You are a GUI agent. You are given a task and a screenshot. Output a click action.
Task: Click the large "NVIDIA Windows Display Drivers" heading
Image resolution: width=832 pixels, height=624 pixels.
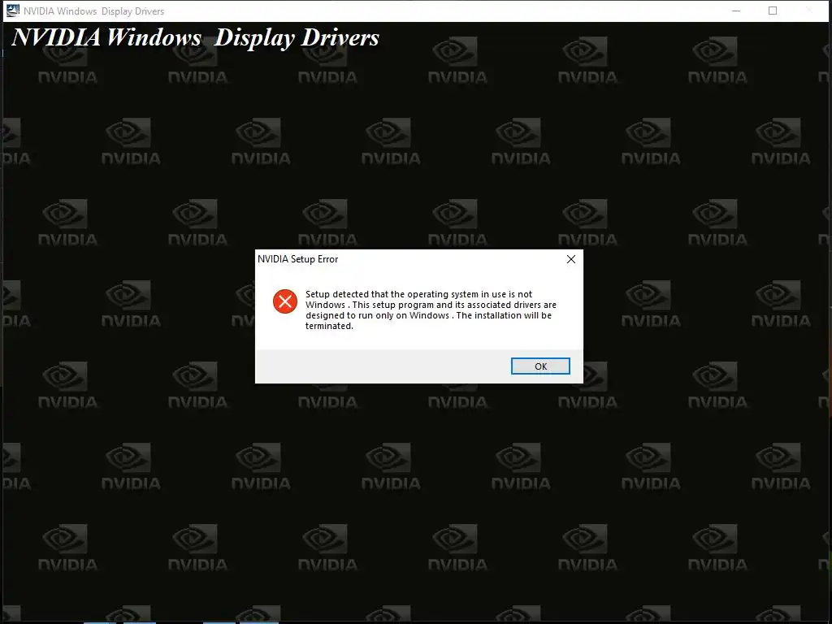(x=195, y=37)
